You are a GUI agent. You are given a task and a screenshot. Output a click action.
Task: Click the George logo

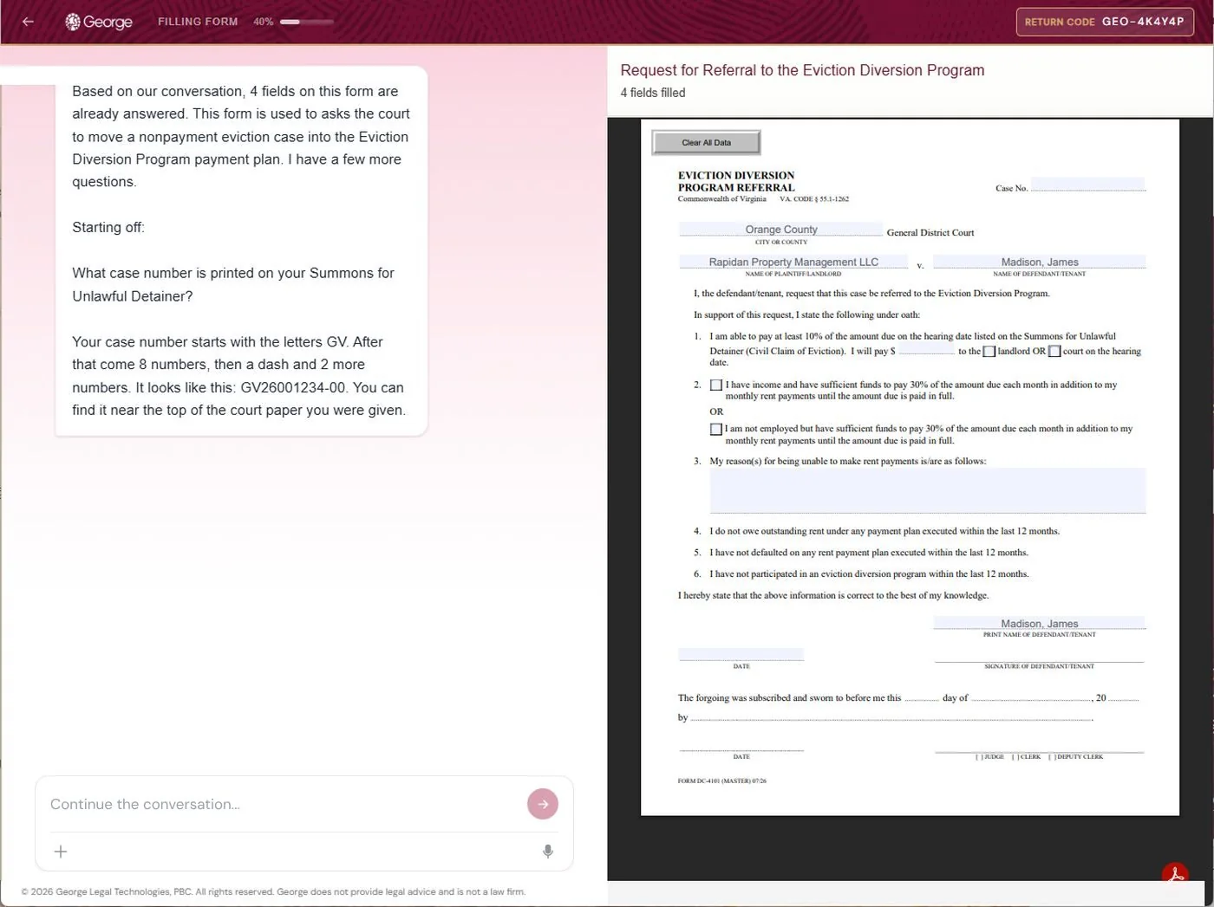(x=99, y=22)
